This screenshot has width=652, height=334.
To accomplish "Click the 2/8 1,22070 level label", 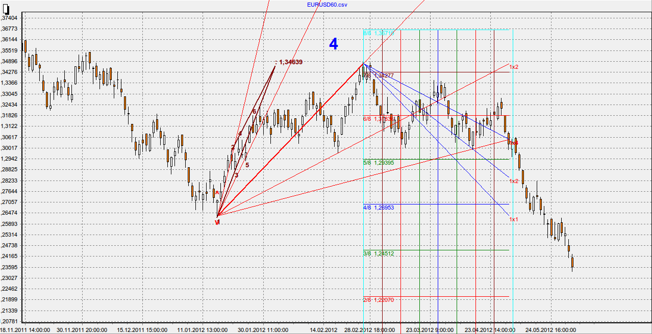I will click(378, 300).
